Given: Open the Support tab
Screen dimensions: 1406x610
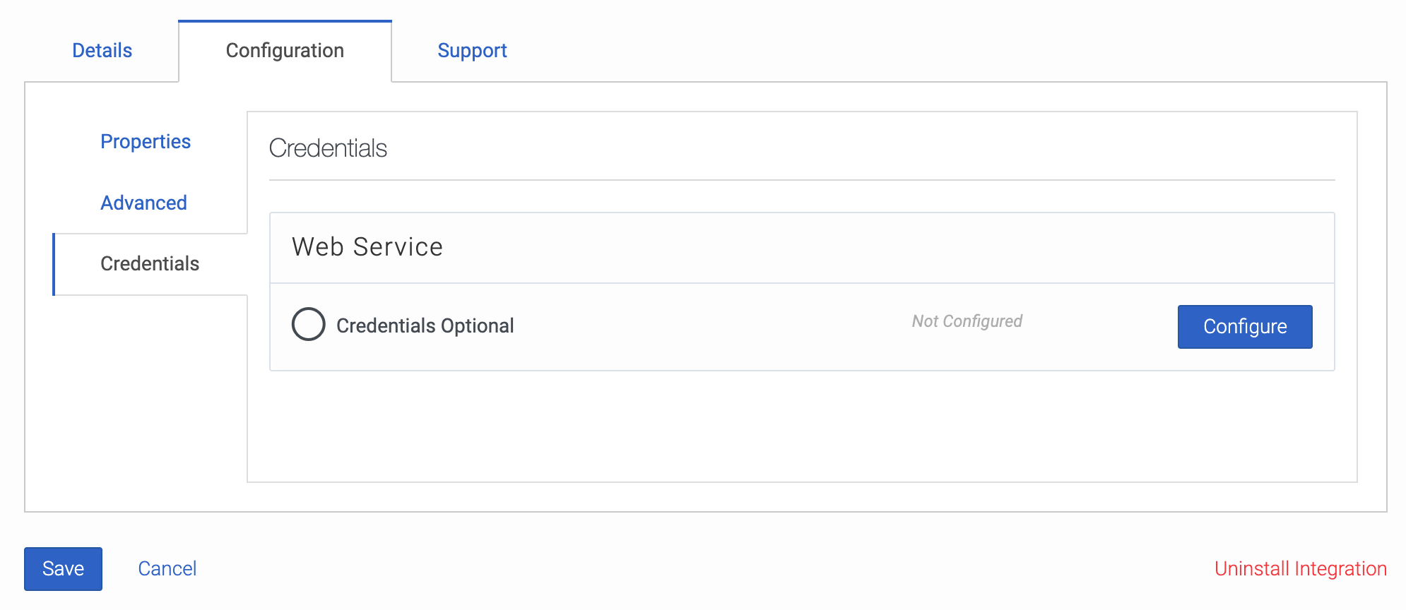Looking at the screenshot, I should point(472,50).
